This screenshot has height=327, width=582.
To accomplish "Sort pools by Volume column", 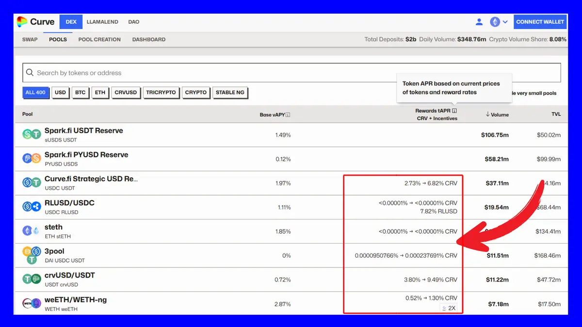I will point(497,115).
